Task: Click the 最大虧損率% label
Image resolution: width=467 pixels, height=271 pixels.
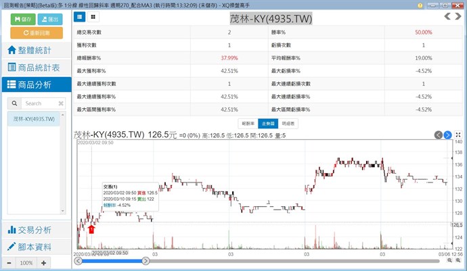Action: point(286,71)
